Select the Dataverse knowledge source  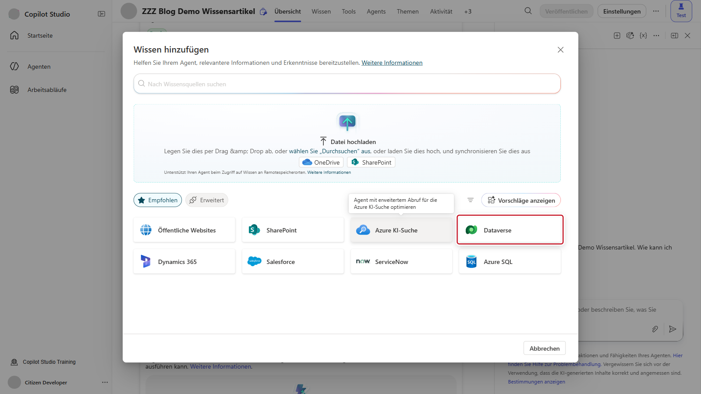(510, 230)
